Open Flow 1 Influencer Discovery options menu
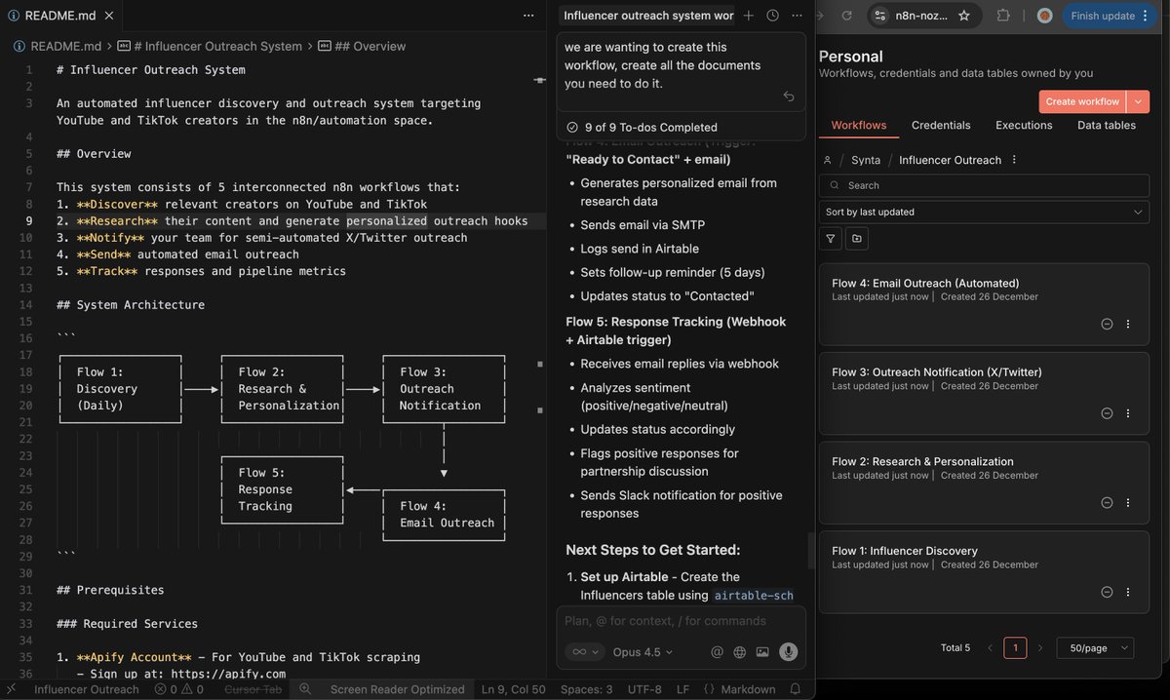 click(x=1128, y=592)
